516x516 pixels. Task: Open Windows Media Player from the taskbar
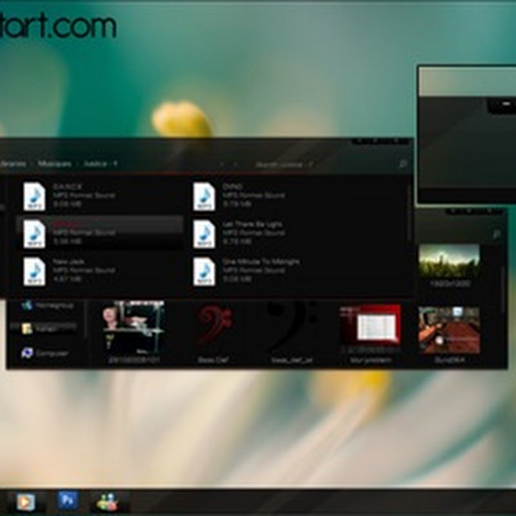point(26,501)
